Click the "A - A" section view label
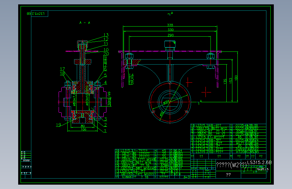This screenshot has width=292, height=189. click(85, 23)
